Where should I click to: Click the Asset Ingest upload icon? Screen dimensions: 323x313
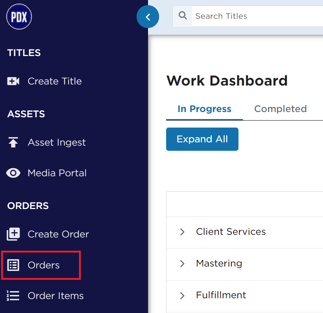click(x=13, y=142)
